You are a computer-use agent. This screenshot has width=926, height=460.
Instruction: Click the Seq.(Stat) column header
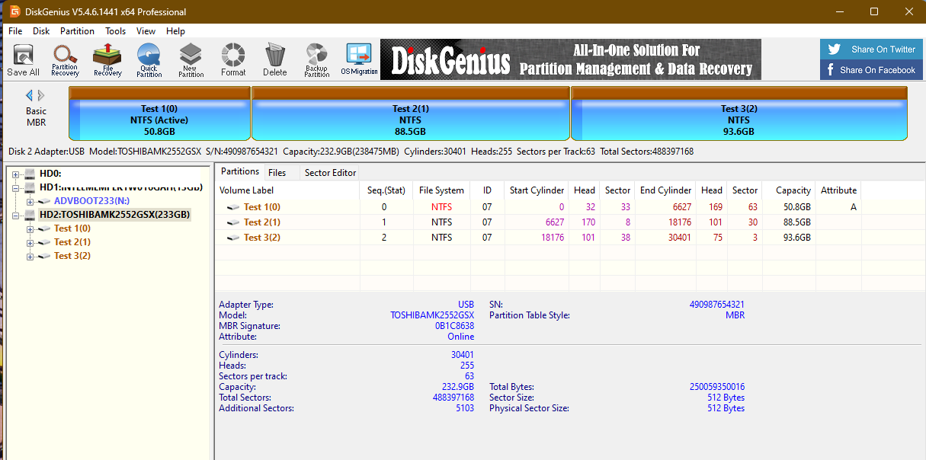386,190
